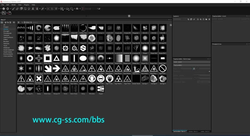The height and width of the screenshot is (136, 250).
Task: Click the Photoshop export Ps icon
Action: point(4,13)
